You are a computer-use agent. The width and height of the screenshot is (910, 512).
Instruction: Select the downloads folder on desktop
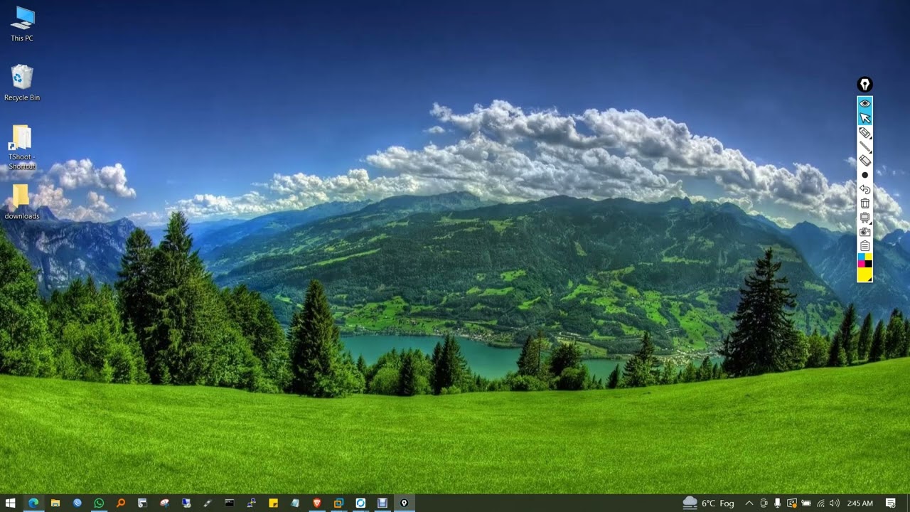coord(22,202)
